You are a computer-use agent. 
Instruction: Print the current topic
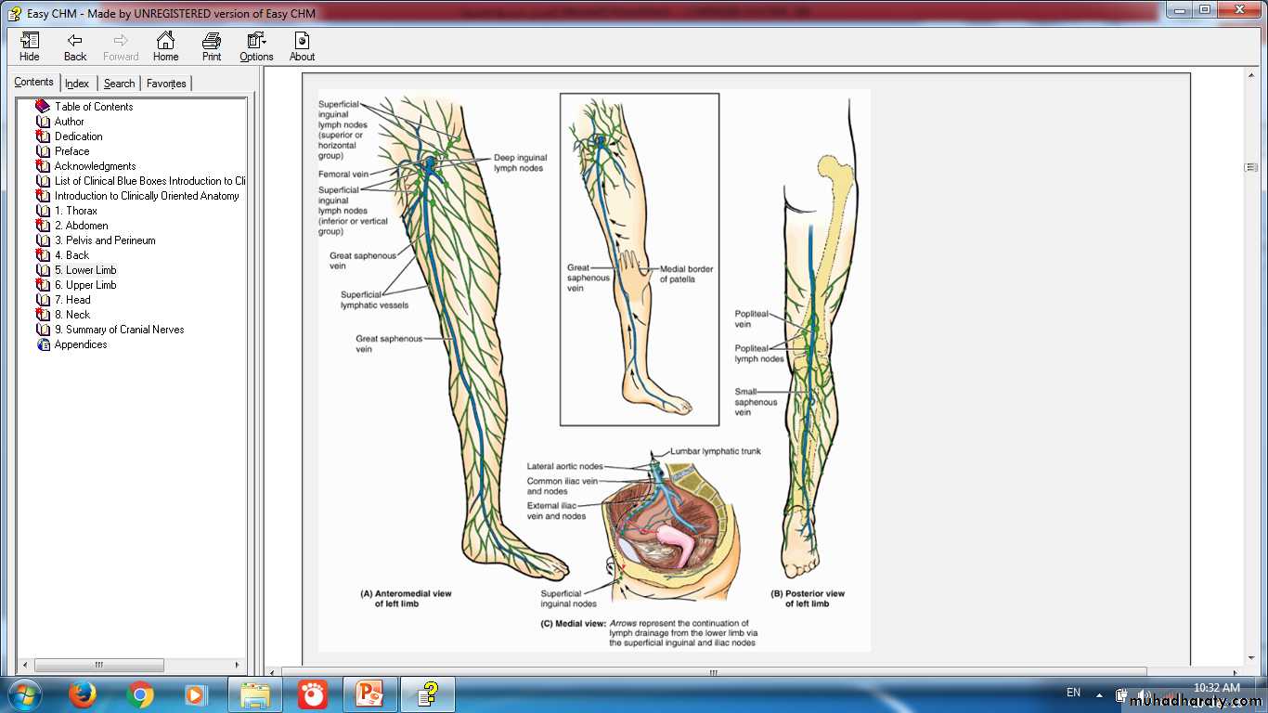[212, 46]
